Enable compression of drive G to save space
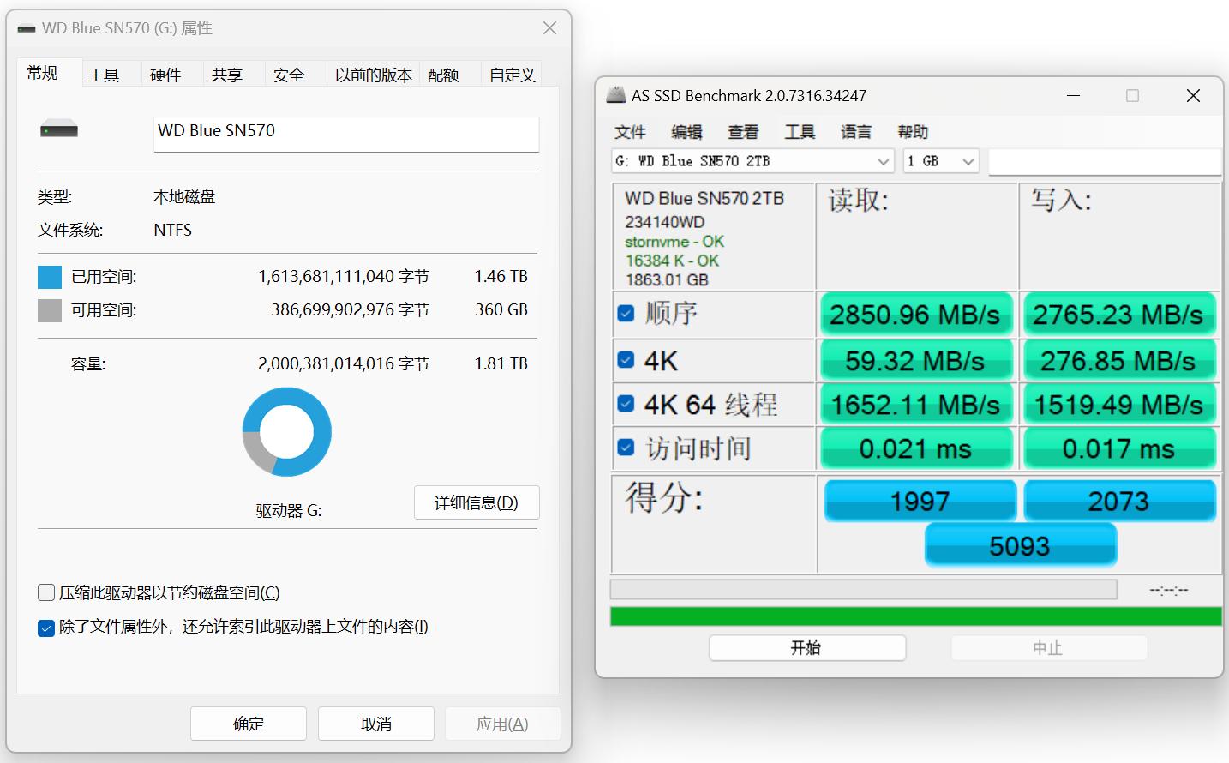The height and width of the screenshot is (763, 1229). (46, 592)
